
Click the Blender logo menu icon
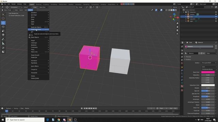coord(2,4)
